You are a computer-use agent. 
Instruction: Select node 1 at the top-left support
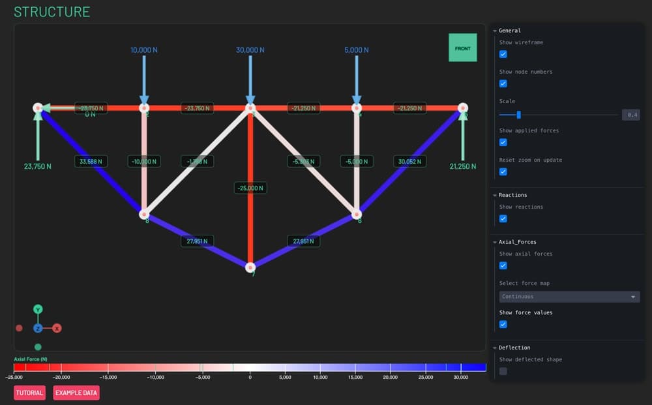click(x=39, y=108)
